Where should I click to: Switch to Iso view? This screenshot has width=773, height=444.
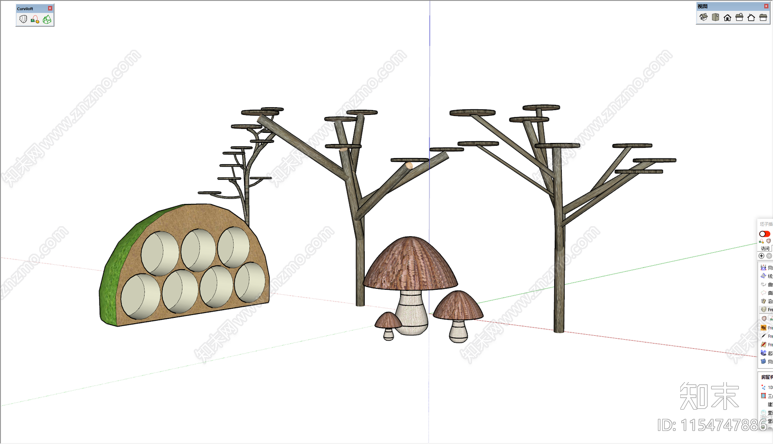703,17
